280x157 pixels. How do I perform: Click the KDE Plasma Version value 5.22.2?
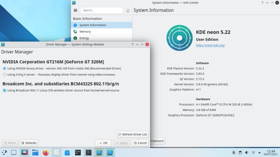click(200, 68)
